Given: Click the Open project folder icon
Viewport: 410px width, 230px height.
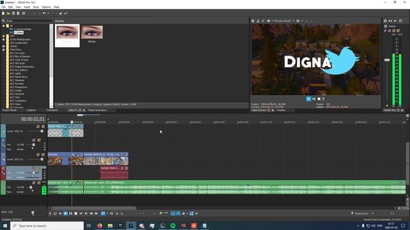Looking at the screenshot, I should tap(8, 13).
